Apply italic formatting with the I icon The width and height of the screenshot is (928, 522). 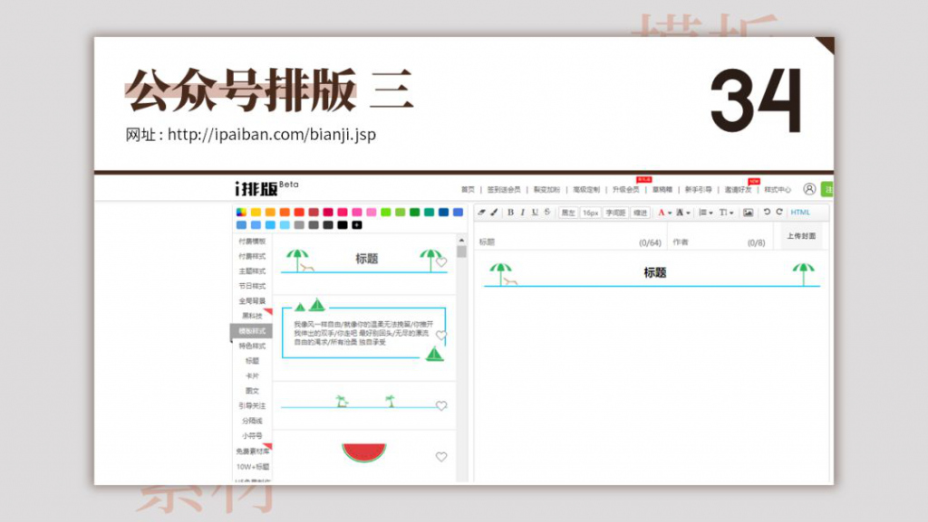523,214
